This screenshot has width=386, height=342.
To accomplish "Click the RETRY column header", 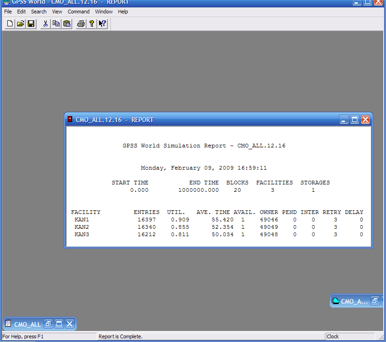I will click(x=331, y=212).
